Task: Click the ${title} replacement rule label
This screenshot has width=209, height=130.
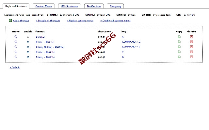Action: click(x=121, y=15)
